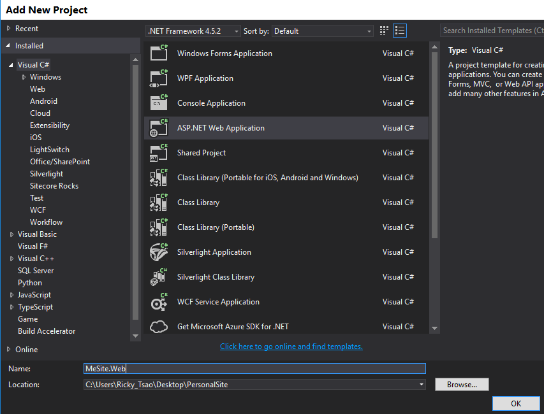544x414 pixels.
Task: Select the Test category
Action: (36, 198)
